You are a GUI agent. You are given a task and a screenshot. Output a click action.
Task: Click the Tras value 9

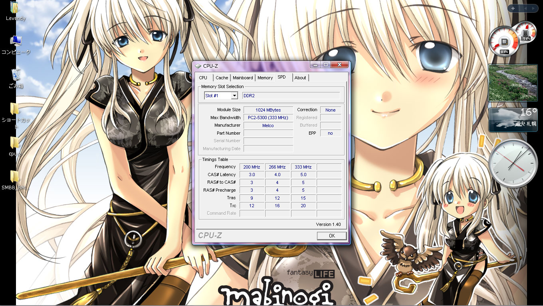click(x=252, y=198)
